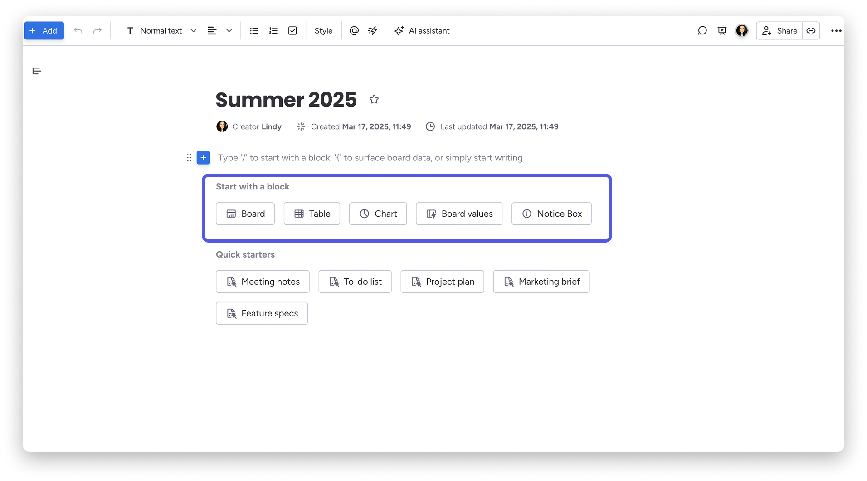This screenshot has height=481, width=867.
Task: Click the mention @ icon
Action: [x=354, y=31]
